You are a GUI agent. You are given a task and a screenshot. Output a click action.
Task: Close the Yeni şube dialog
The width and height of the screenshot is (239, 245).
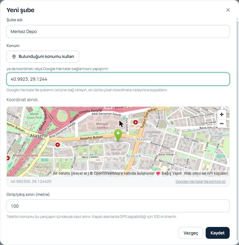228,10
